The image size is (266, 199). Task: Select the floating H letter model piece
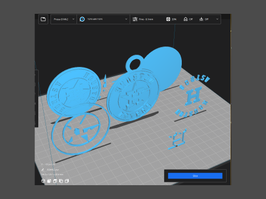pos(193,97)
